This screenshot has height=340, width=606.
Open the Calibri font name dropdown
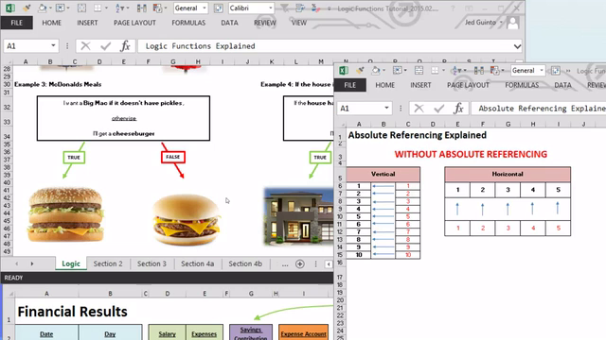pos(270,8)
